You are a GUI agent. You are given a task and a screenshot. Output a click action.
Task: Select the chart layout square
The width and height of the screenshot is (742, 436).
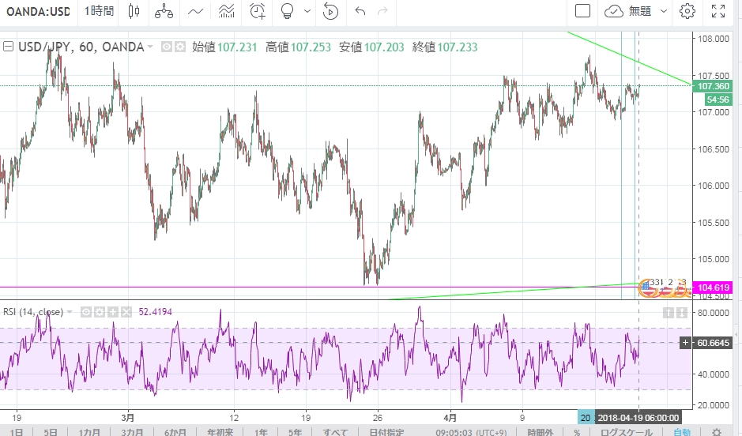(x=582, y=10)
